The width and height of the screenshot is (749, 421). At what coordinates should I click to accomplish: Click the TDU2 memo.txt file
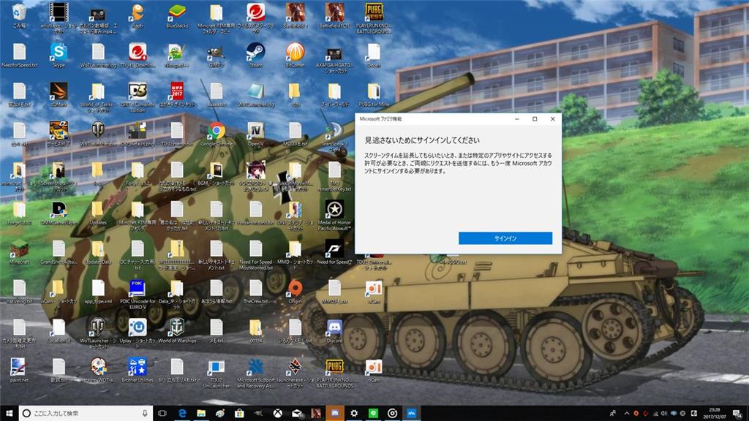pos(177,134)
